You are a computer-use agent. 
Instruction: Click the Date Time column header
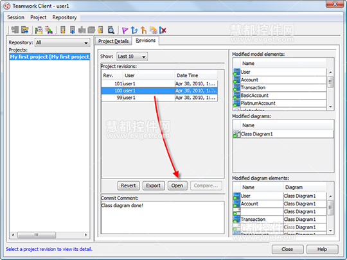click(x=196, y=76)
